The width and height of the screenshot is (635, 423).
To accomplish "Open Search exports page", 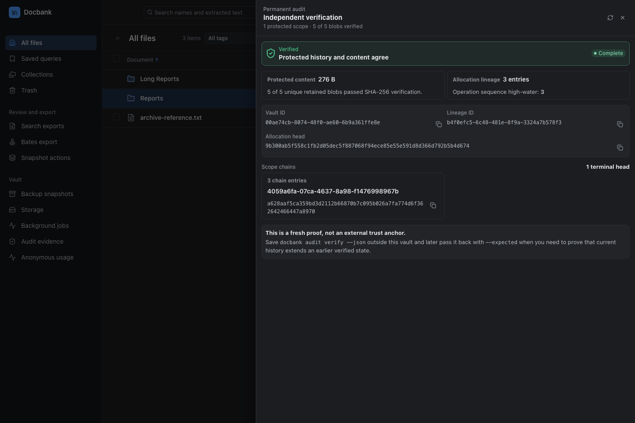I will [51, 126].
